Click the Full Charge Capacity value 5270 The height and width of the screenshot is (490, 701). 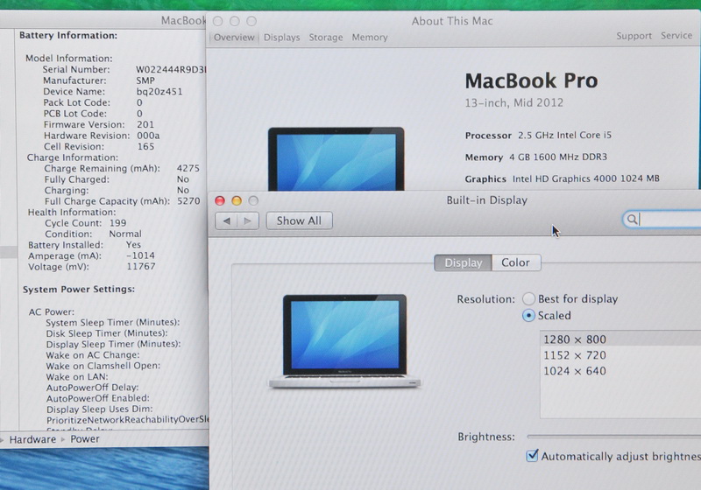[x=188, y=201]
